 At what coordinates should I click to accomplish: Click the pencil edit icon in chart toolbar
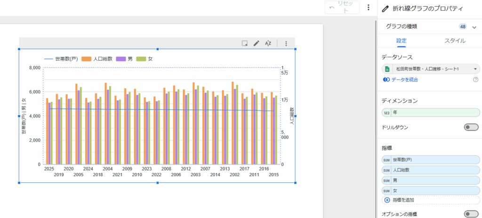click(257, 43)
